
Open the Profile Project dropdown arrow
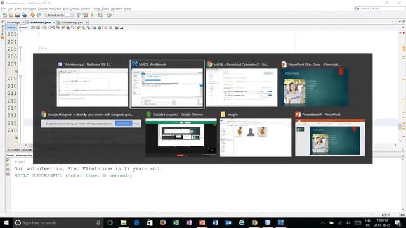[x=113, y=15]
